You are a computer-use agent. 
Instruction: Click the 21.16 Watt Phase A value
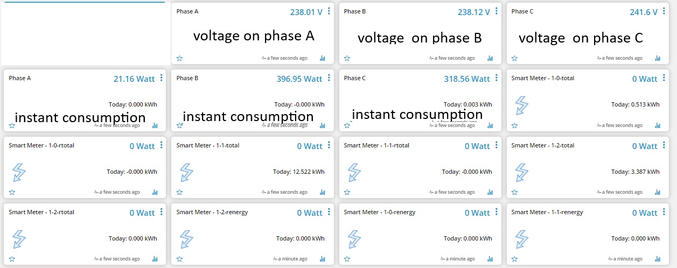tap(134, 79)
